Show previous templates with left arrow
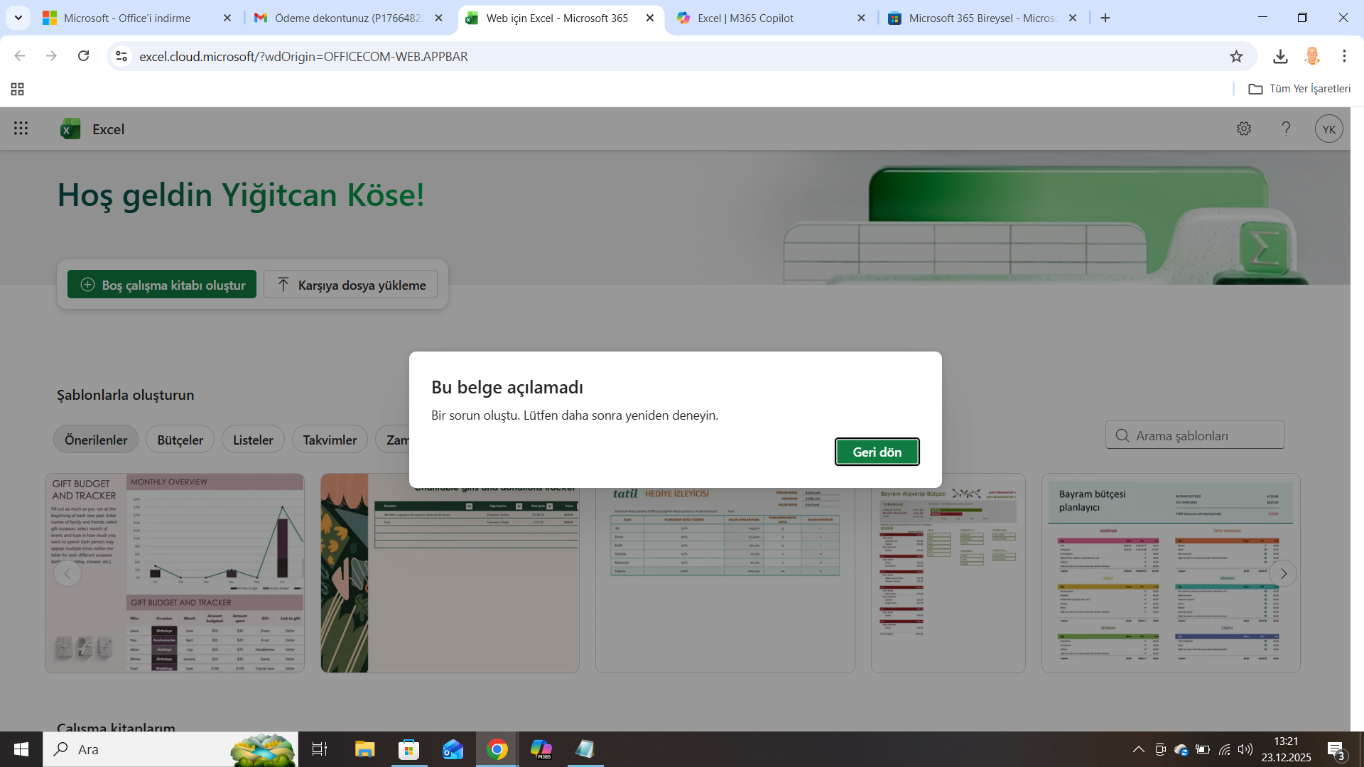The height and width of the screenshot is (767, 1364). point(67,573)
